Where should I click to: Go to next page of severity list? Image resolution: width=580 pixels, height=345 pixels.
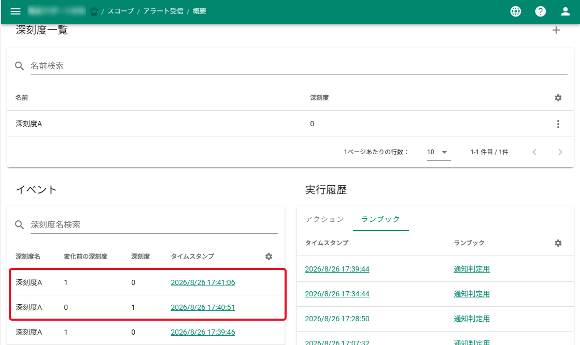click(560, 152)
